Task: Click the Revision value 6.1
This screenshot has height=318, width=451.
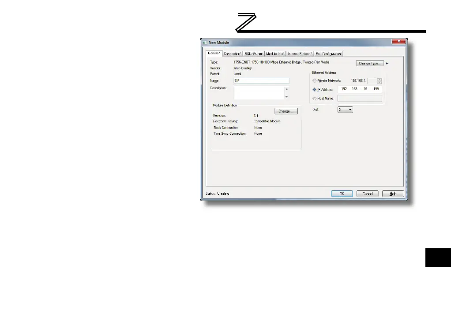Action: [256, 116]
